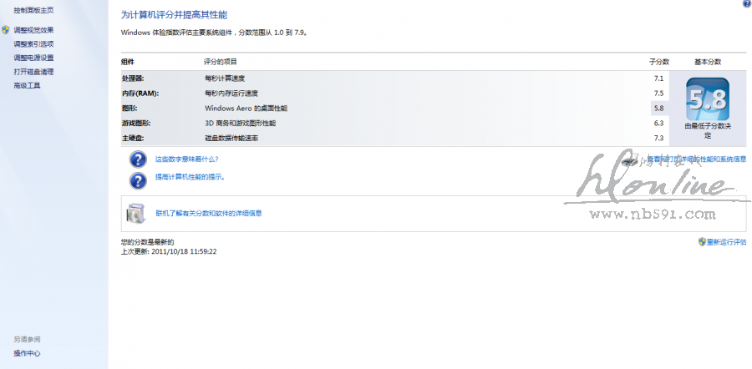Open 调整索引选项
Screen dimensions: 752x369
[x=33, y=44]
